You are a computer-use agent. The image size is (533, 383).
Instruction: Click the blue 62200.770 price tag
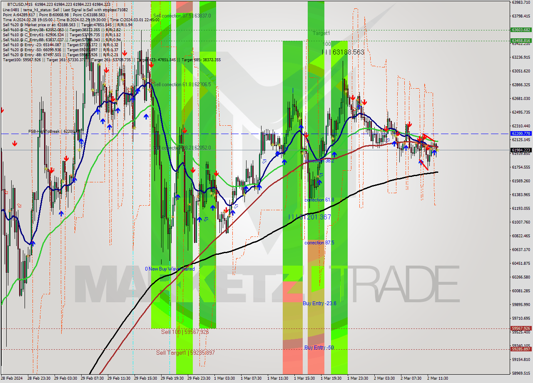pyautogui.click(x=521, y=134)
